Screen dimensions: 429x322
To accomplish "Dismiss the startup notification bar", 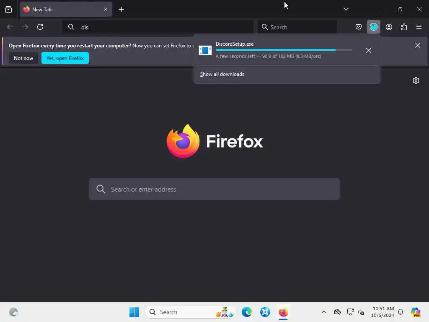I will pos(418,45).
